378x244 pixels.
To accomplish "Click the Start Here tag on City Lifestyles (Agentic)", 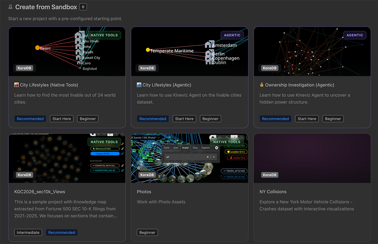I will click(x=184, y=119).
